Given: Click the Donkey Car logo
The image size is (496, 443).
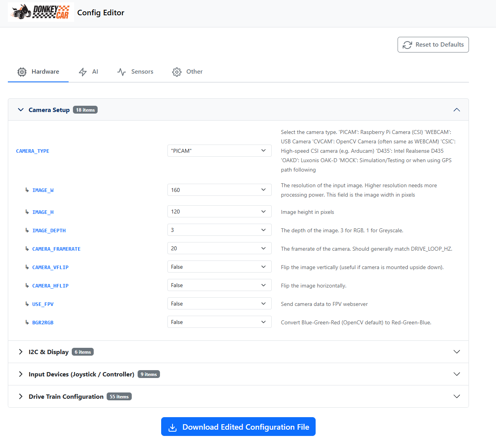Looking at the screenshot, I should pos(40,12).
